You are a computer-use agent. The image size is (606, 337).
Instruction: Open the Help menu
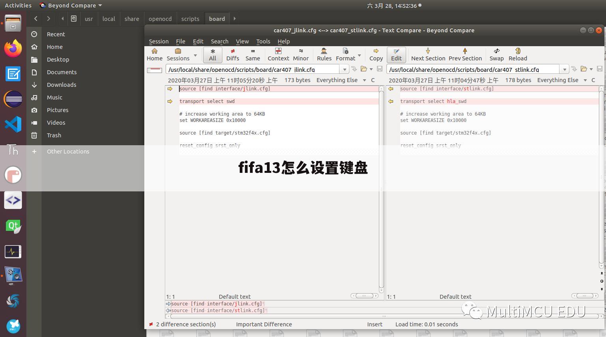pyautogui.click(x=283, y=41)
